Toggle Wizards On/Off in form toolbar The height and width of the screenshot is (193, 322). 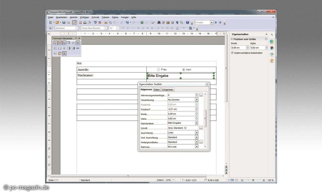[64, 54]
